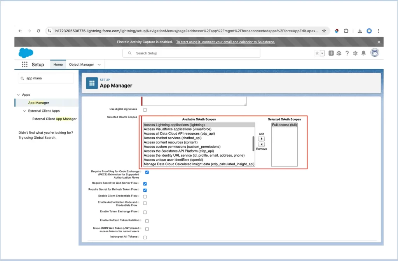Enable Token Exchange Flow checkbox
Image resolution: width=398 pixels, height=261 pixels.
[x=145, y=212]
